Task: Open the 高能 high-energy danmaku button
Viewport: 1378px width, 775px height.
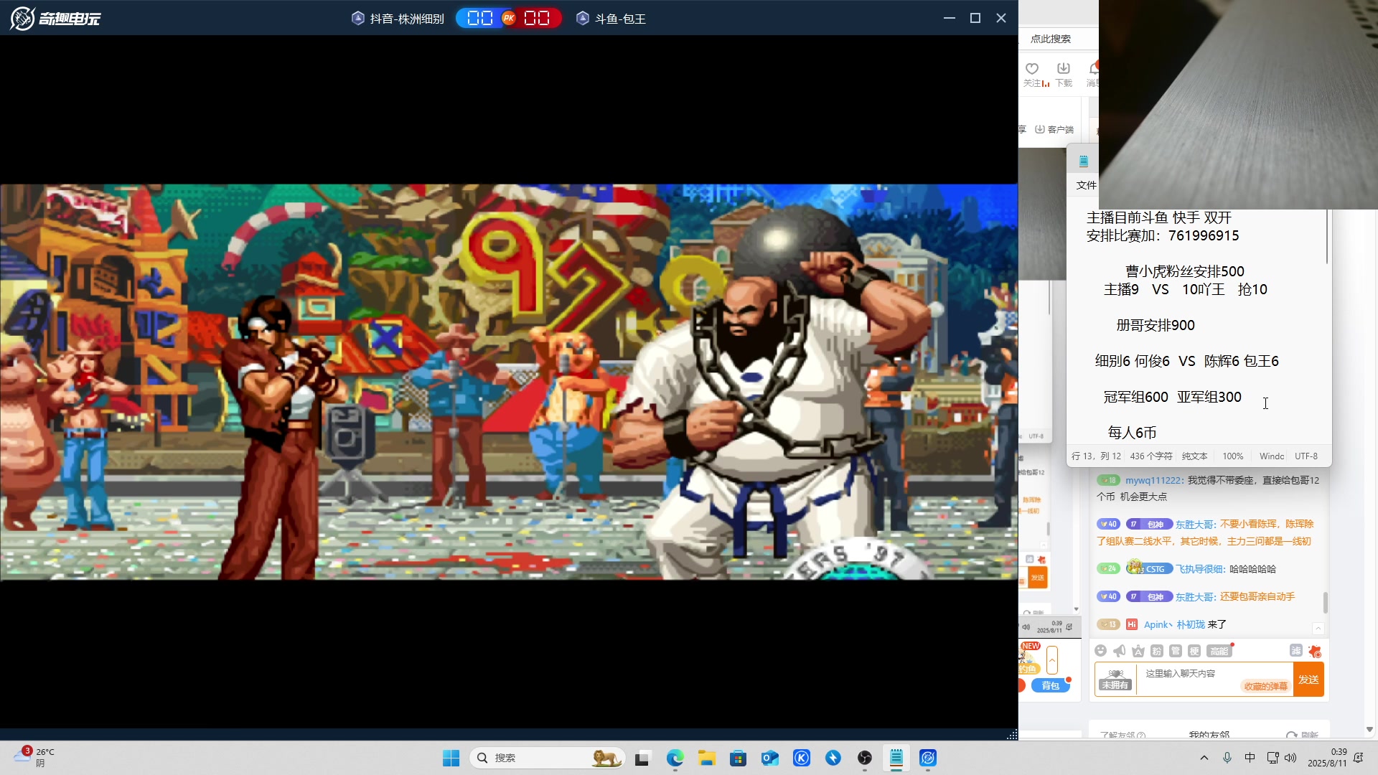Action: pos(1219,651)
